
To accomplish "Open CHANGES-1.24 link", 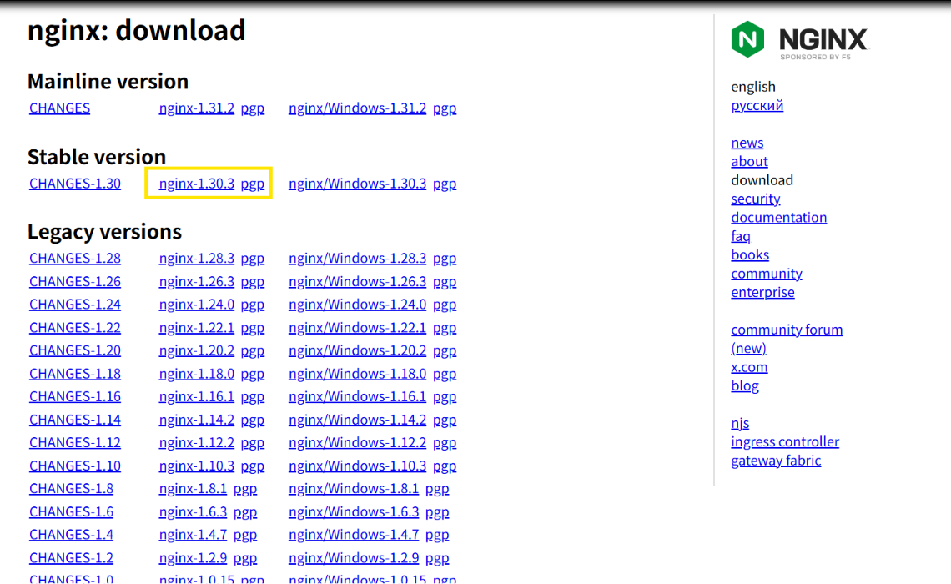I will pos(75,305).
